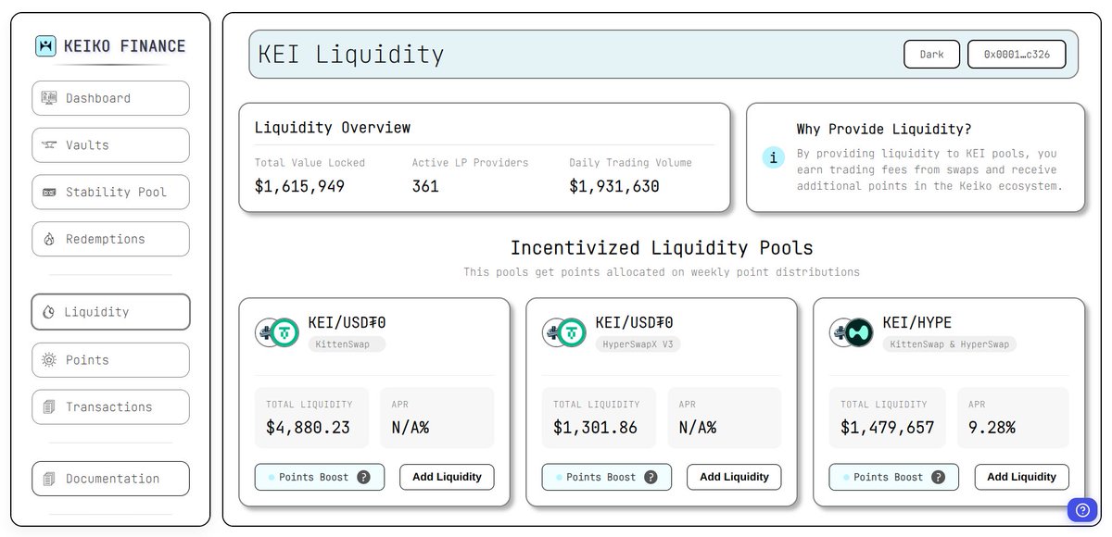View the Transactions page
The height and width of the screenshot is (537, 1112).
(x=110, y=406)
